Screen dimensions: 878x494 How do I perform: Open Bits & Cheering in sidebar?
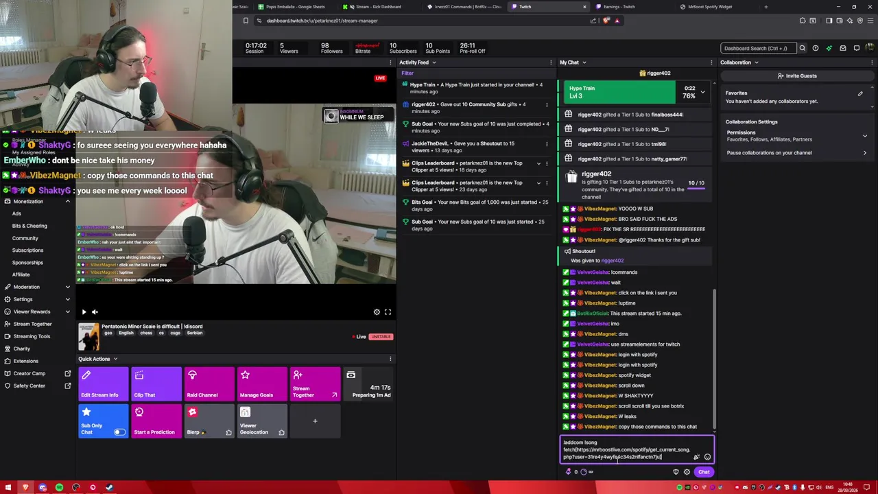tap(29, 226)
